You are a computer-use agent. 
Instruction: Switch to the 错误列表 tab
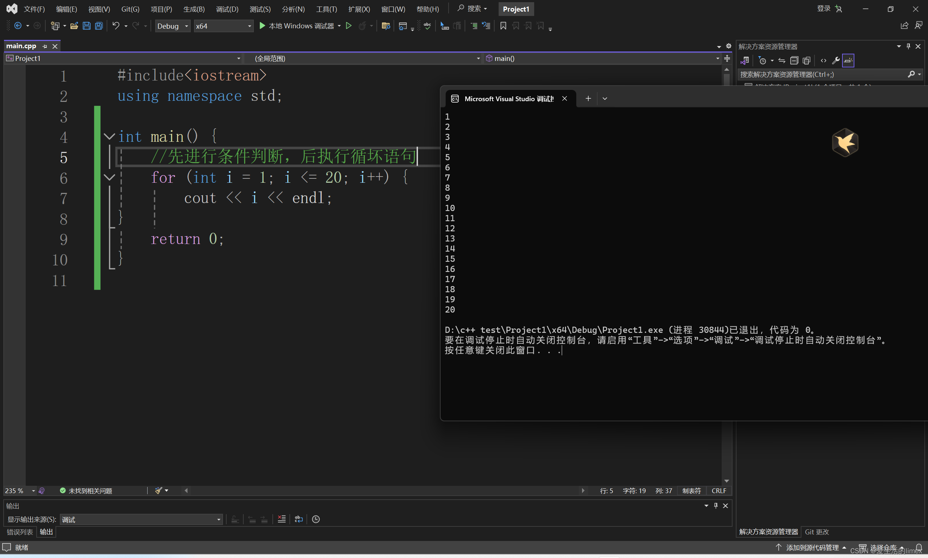pos(20,532)
